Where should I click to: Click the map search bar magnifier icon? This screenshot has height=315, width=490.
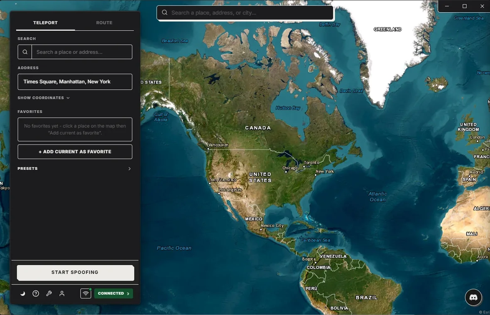point(164,13)
